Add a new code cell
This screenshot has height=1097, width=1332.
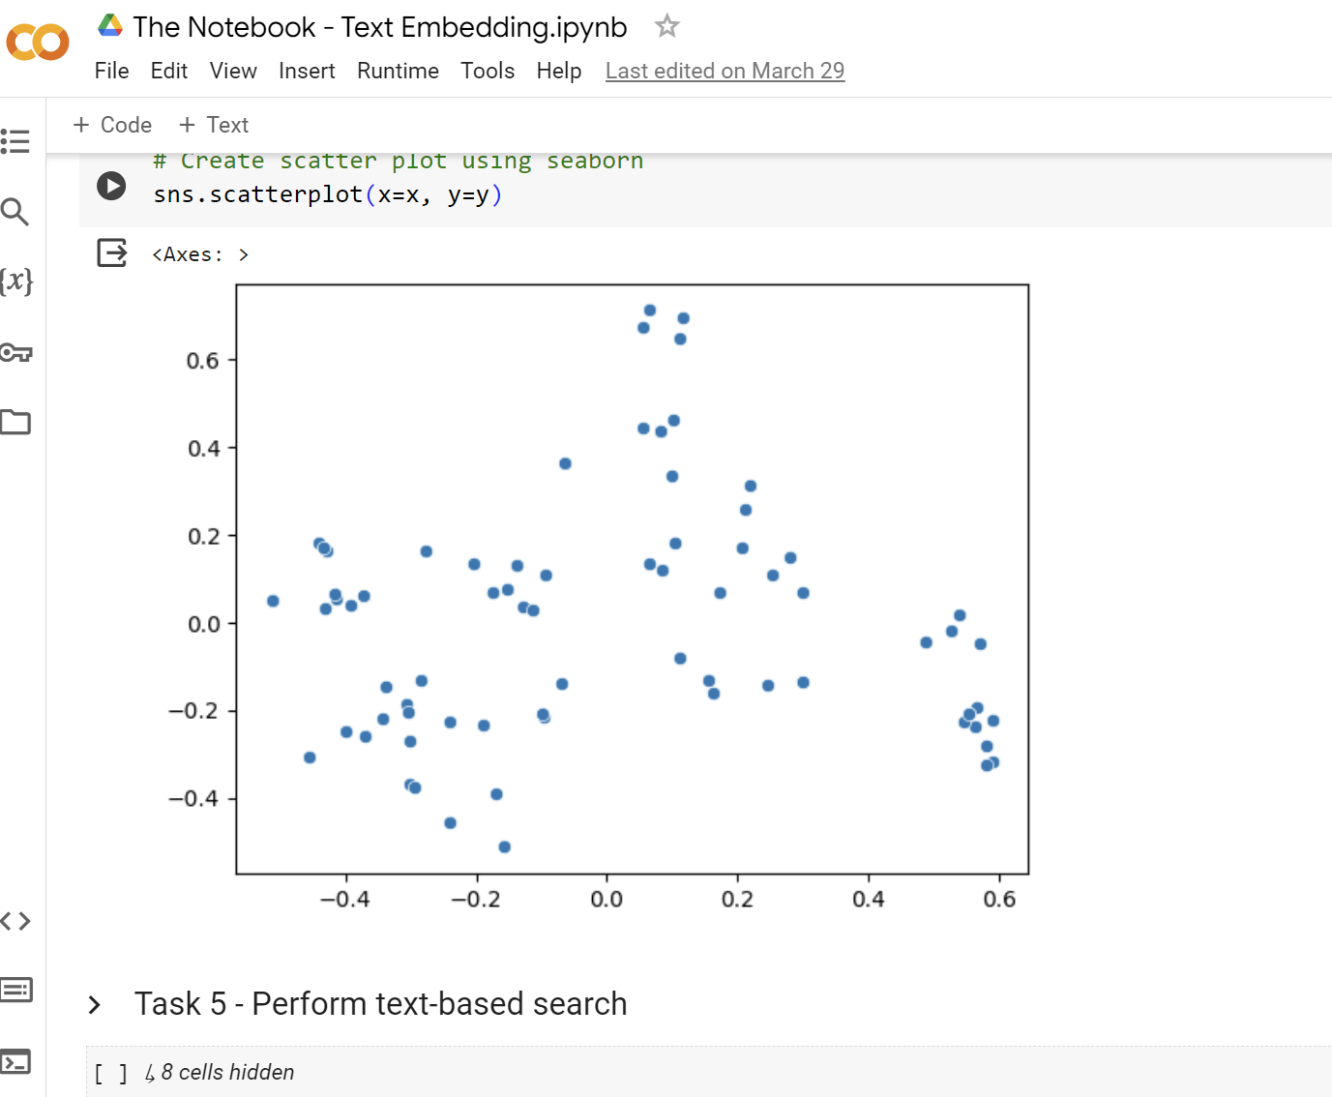[x=112, y=125]
